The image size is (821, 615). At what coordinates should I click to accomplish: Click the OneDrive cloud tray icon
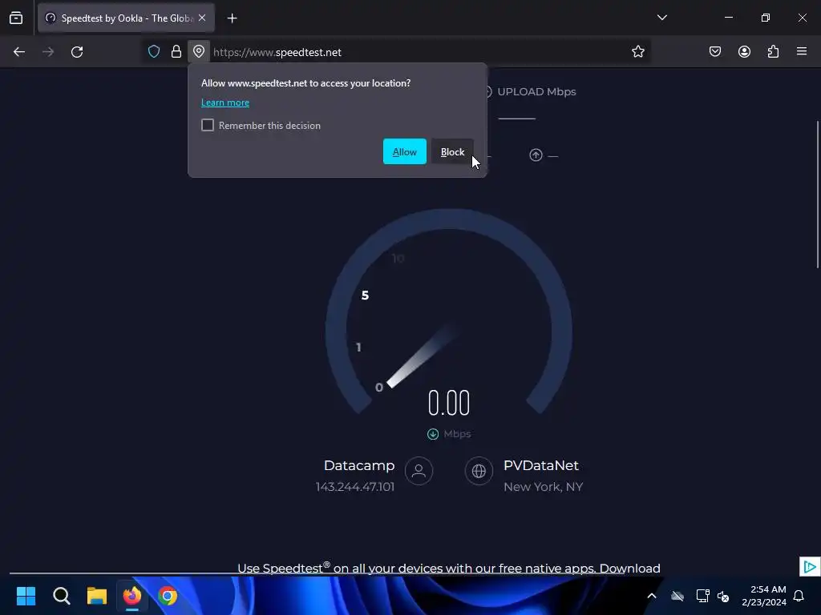(677, 596)
